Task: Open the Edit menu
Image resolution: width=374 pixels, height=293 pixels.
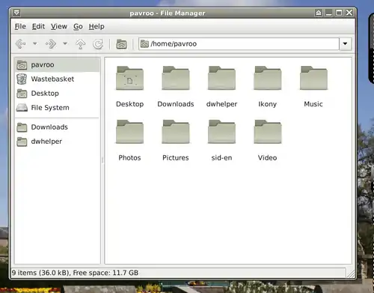Action: click(x=38, y=26)
